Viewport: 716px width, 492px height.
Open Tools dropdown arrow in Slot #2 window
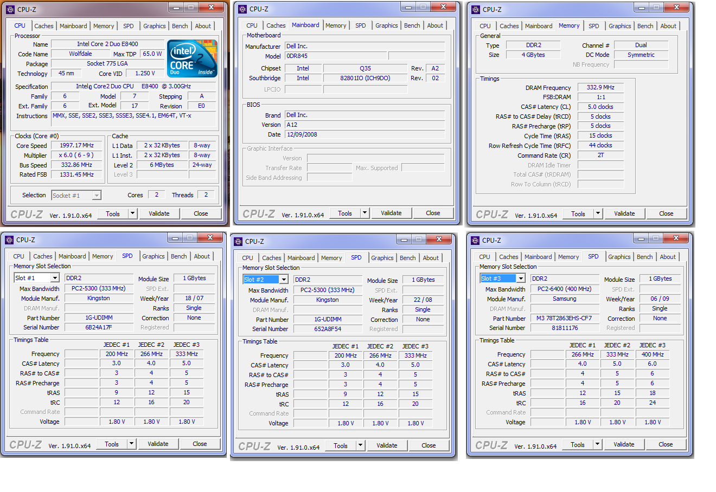(360, 445)
